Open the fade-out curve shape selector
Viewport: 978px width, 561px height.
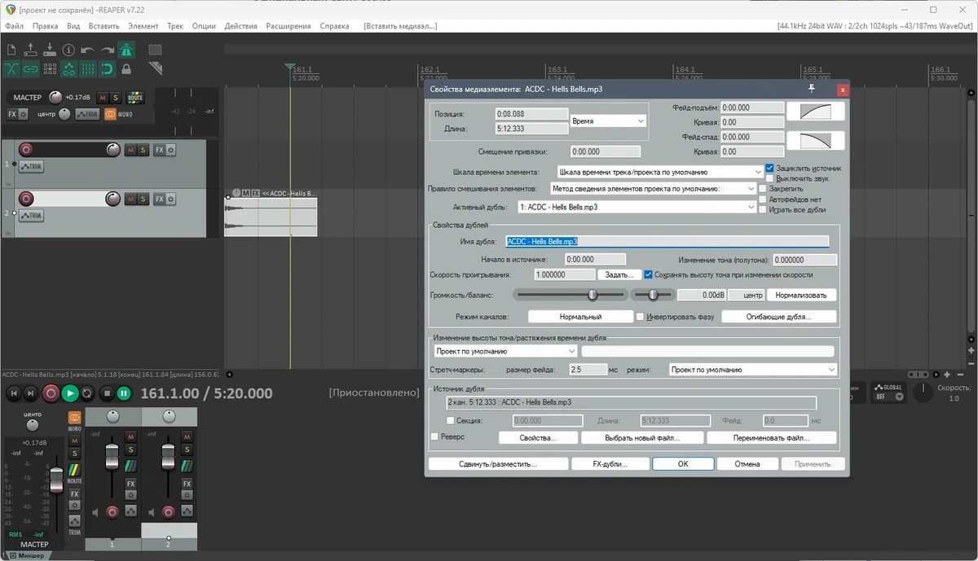pos(815,140)
